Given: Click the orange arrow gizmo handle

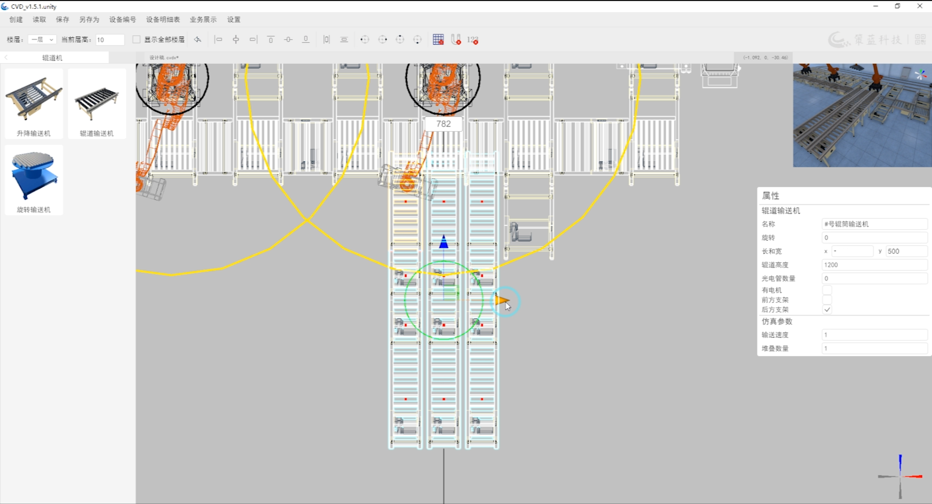Looking at the screenshot, I should click(x=502, y=300).
